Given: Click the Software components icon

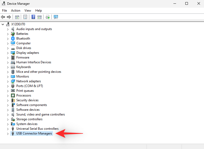Looking at the screenshot, I should point(13,105).
